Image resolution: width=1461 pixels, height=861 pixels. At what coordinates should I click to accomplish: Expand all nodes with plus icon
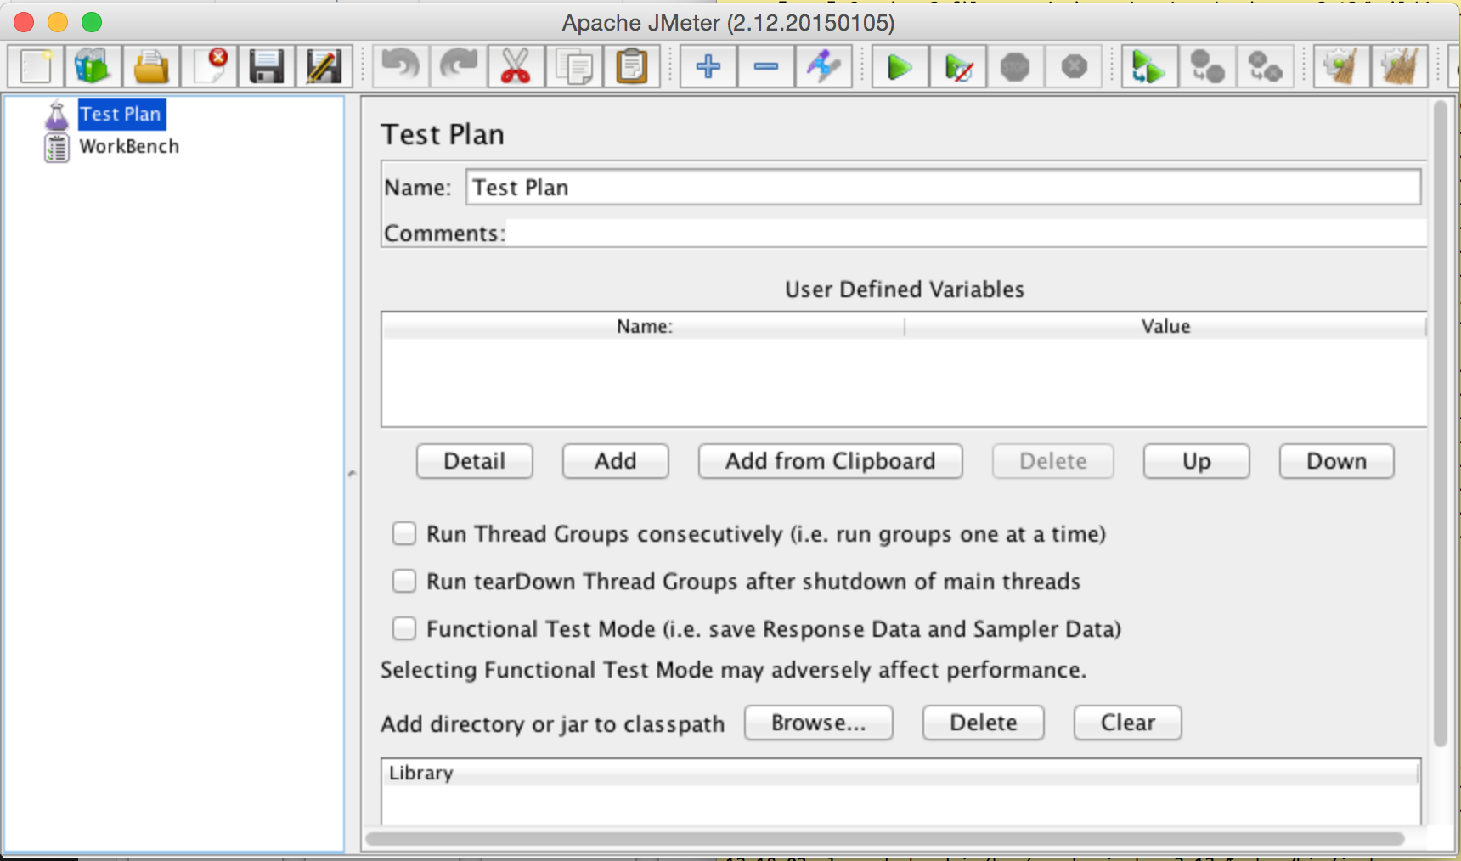708,66
